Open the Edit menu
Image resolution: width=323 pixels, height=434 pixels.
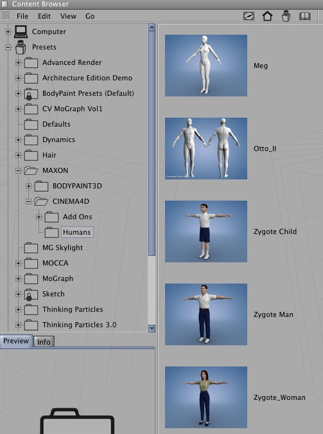(44, 16)
